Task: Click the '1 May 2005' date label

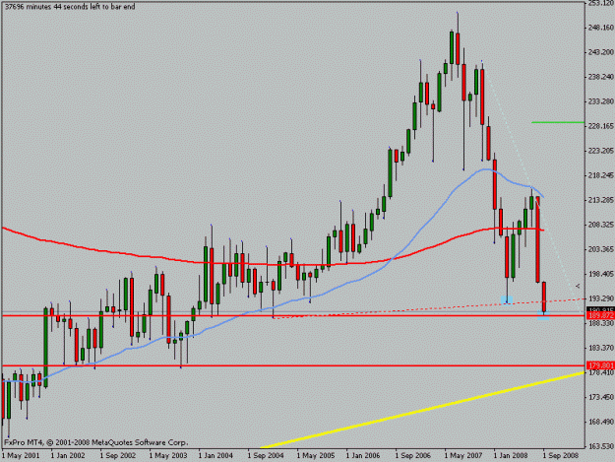Action: coord(316,456)
